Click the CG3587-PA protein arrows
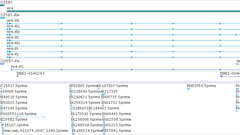 2,64
